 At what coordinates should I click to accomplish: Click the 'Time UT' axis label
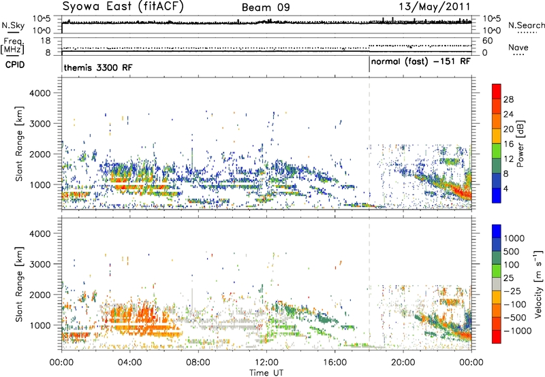point(266,372)
